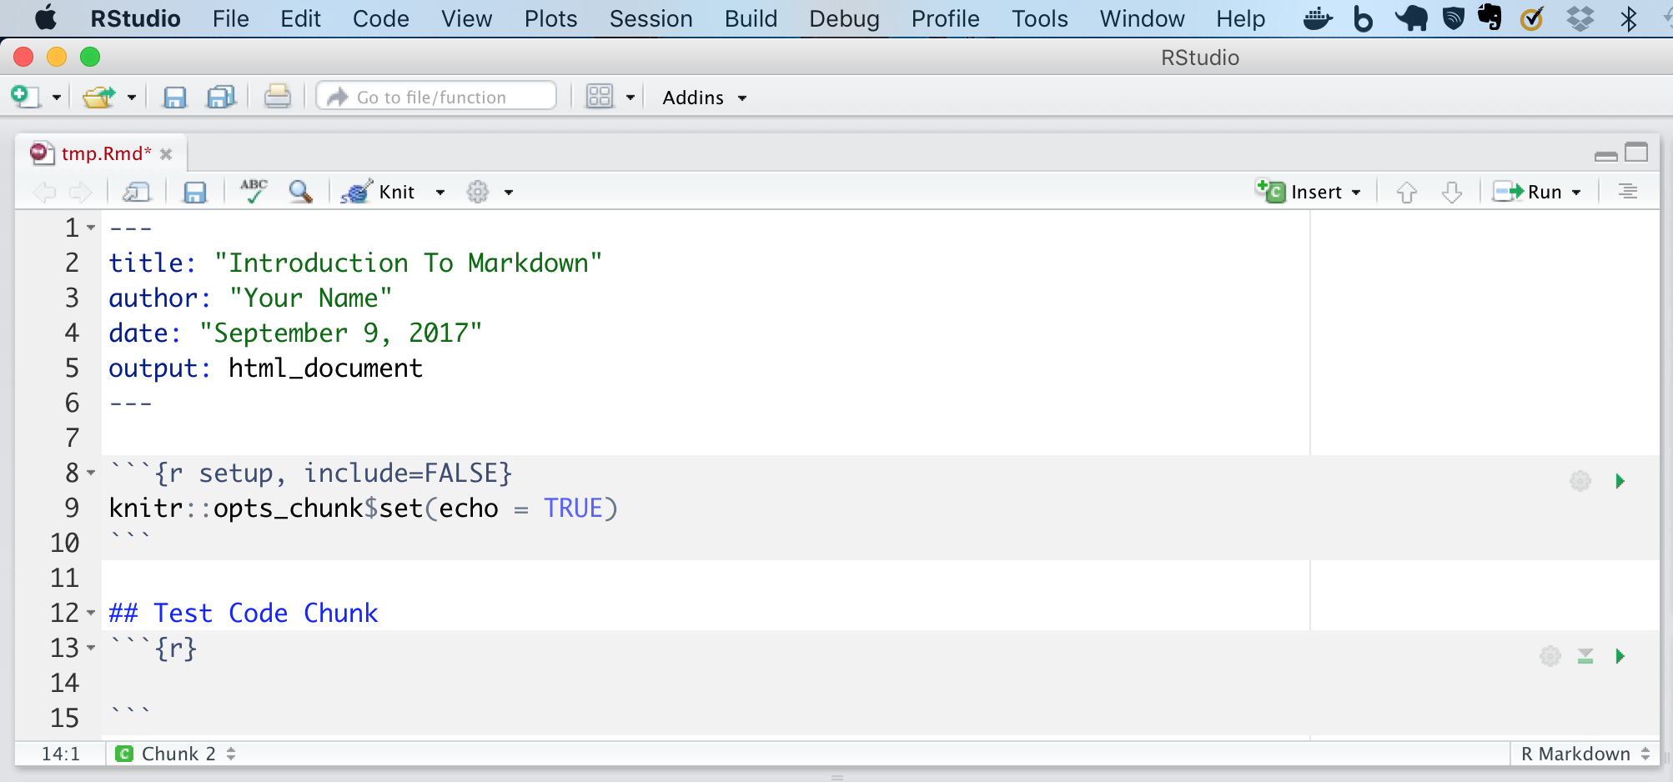This screenshot has height=782, width=1673.
Task: Open the Plots menu
Action: point(550,18)
